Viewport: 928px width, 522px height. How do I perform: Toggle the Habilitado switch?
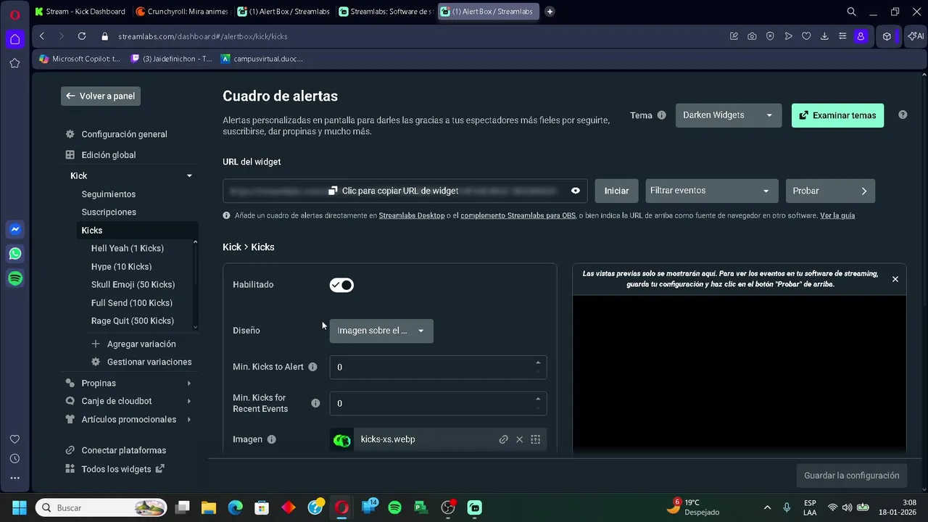(341, 285)
